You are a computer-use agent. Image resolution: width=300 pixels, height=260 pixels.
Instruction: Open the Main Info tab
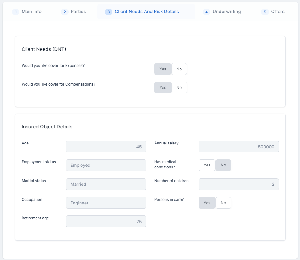(x=27, y=12)
